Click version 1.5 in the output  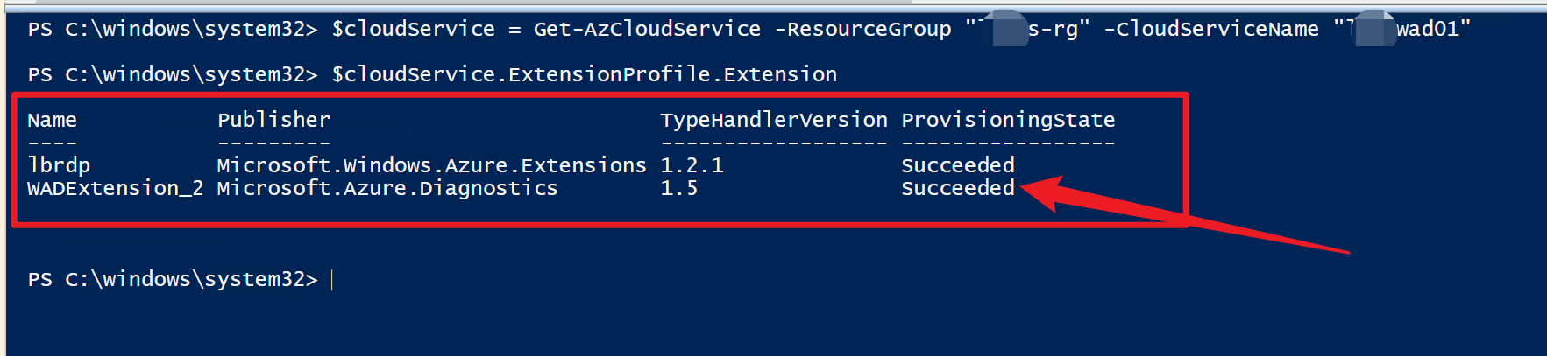coord(678,188)
